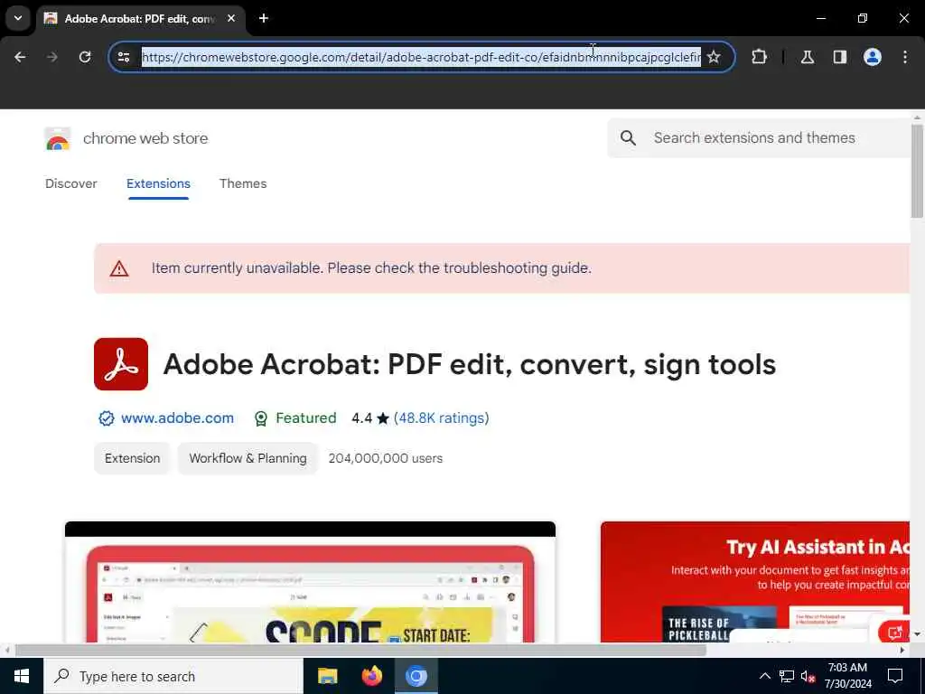Click the vertical scrollbar thumb
The width and height of the screenshot is (925, 694).
[918, 171]
